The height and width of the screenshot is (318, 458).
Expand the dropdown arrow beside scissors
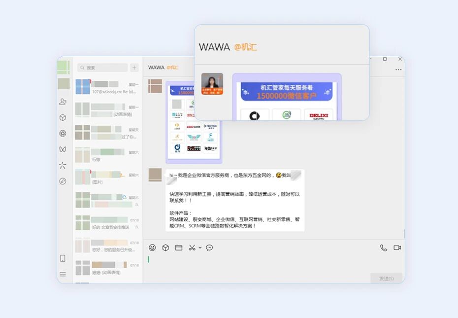(200, 247)
